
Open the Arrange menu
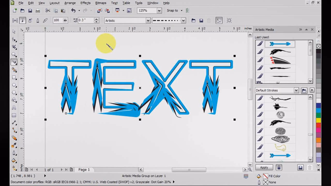(x=70, y=3)
